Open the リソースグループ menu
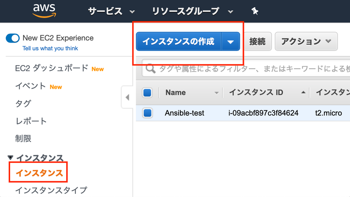This screenshot has height=197, width=350. click(x=192, y=11)
